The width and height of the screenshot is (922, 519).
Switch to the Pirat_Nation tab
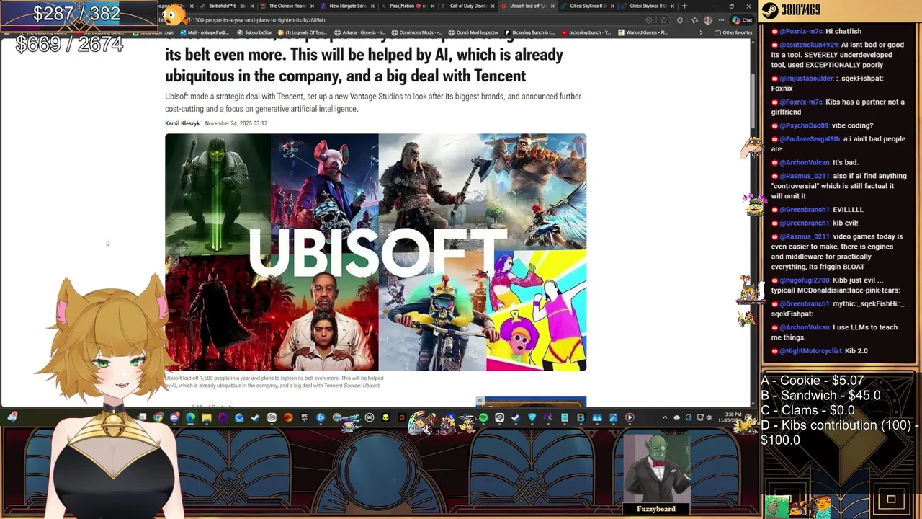click(x=407, y=6)
